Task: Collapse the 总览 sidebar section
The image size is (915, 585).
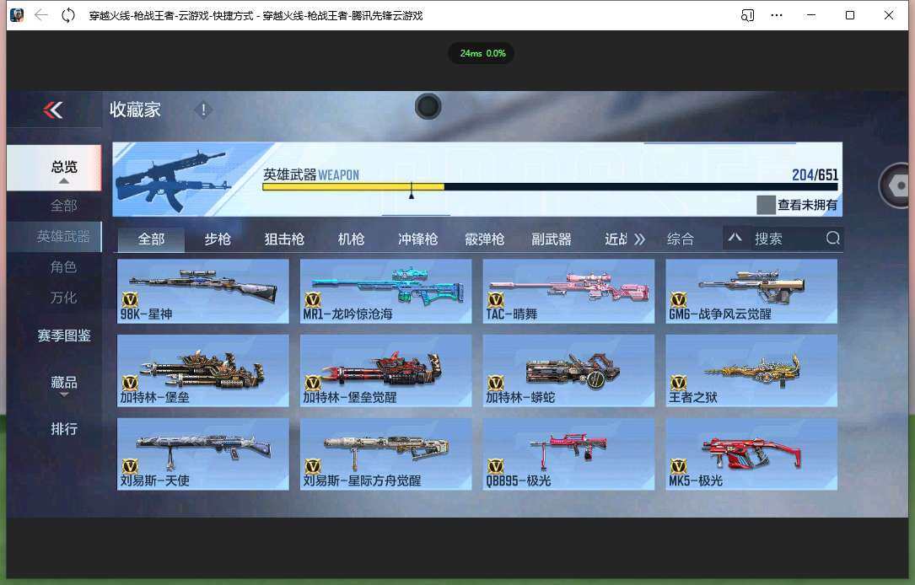Action: pos(63,181)
